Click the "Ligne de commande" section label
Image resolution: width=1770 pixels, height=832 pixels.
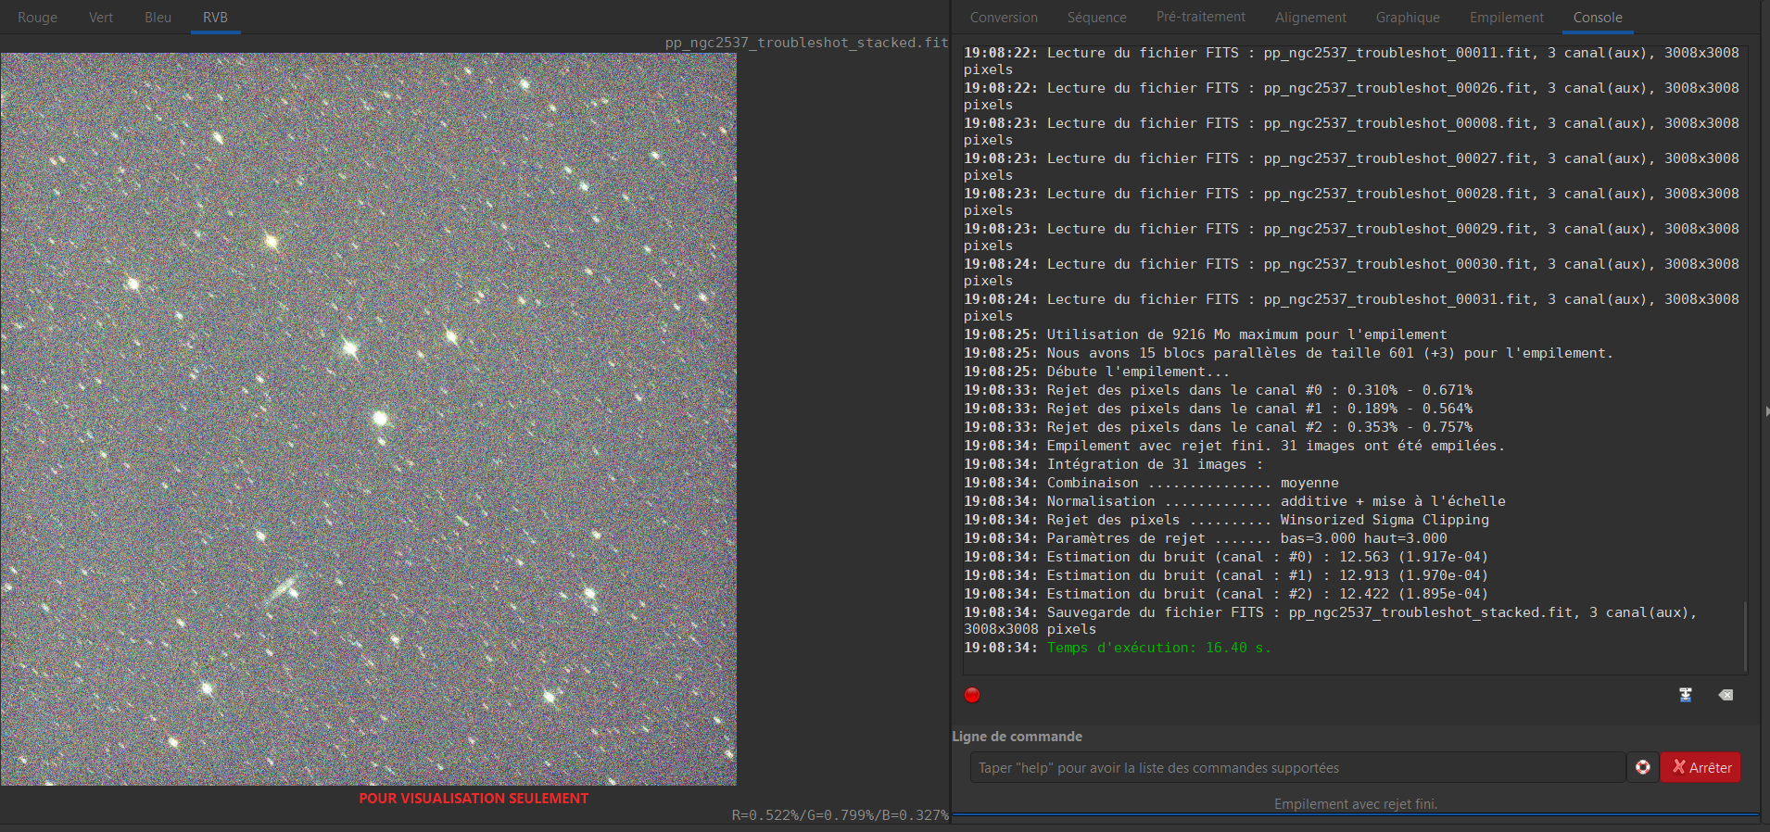pos(1017,737)
